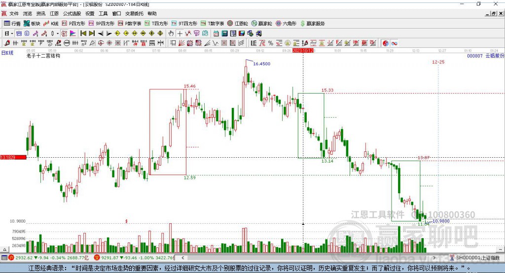Open the 交易委托 menu

[x=134, y=13]
